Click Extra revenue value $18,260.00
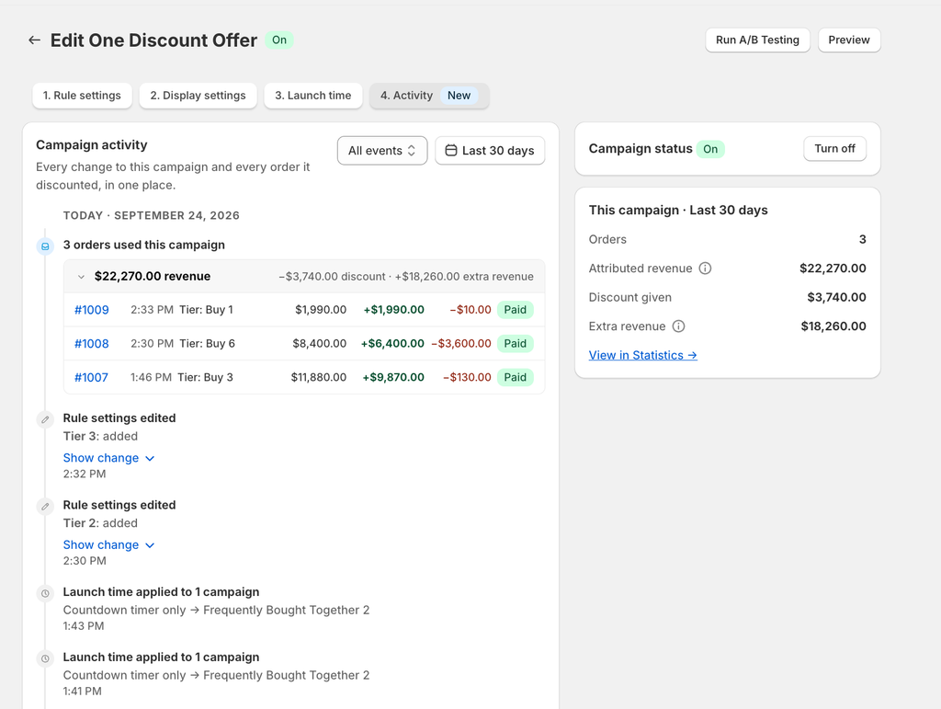Screen dimensions: 941x709 point(833,326)
